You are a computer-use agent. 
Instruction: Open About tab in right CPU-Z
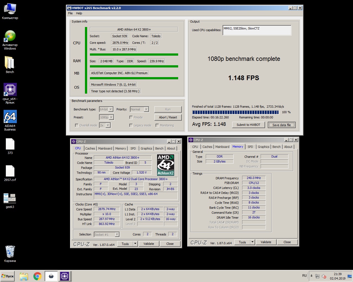[288, 147]
